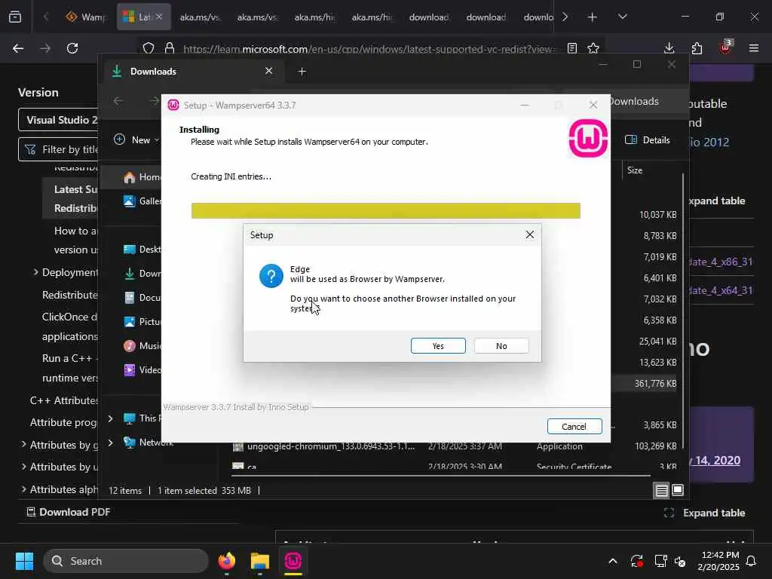Image resolution: width=772 pixels, height=579 pixels.
Task: Close the Setup question dialog
Action: (x=529, y=235)
